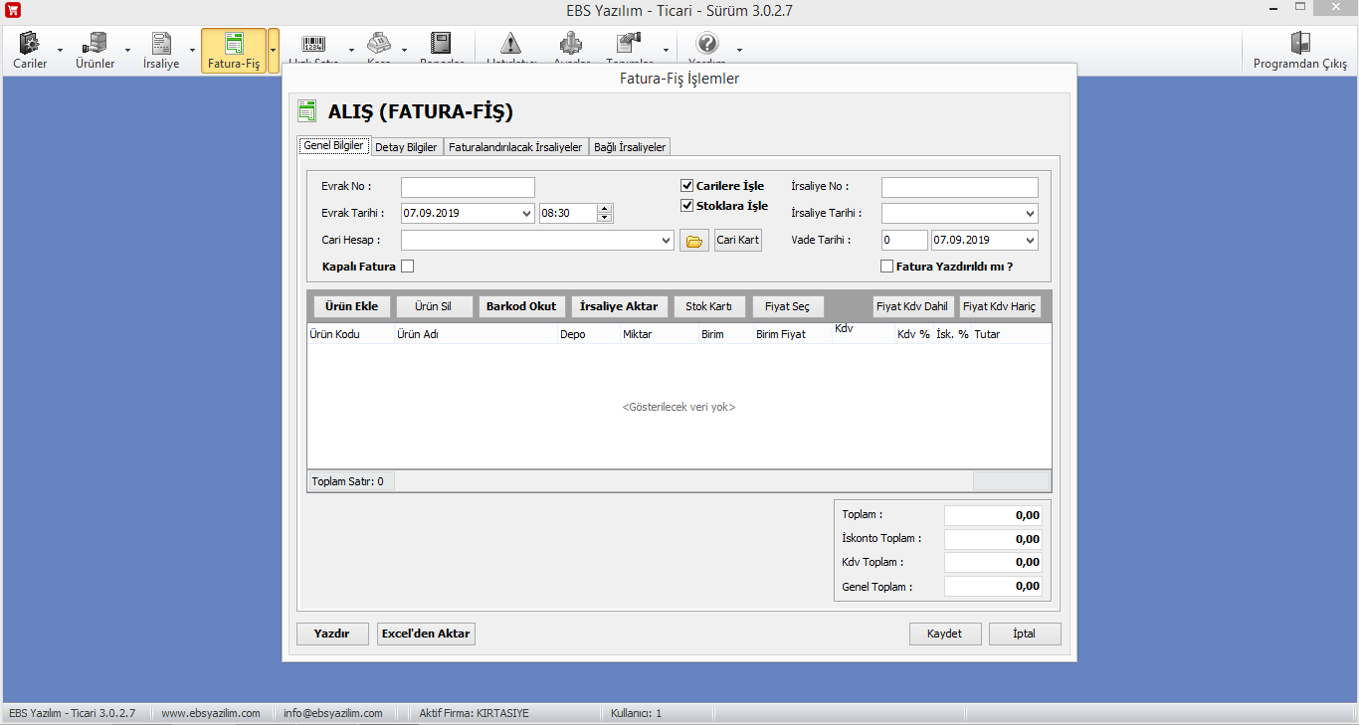Viewport: 1359px width, 725px height.
Task: Click the Ürün Ekle button
Action: click(351, 306)
